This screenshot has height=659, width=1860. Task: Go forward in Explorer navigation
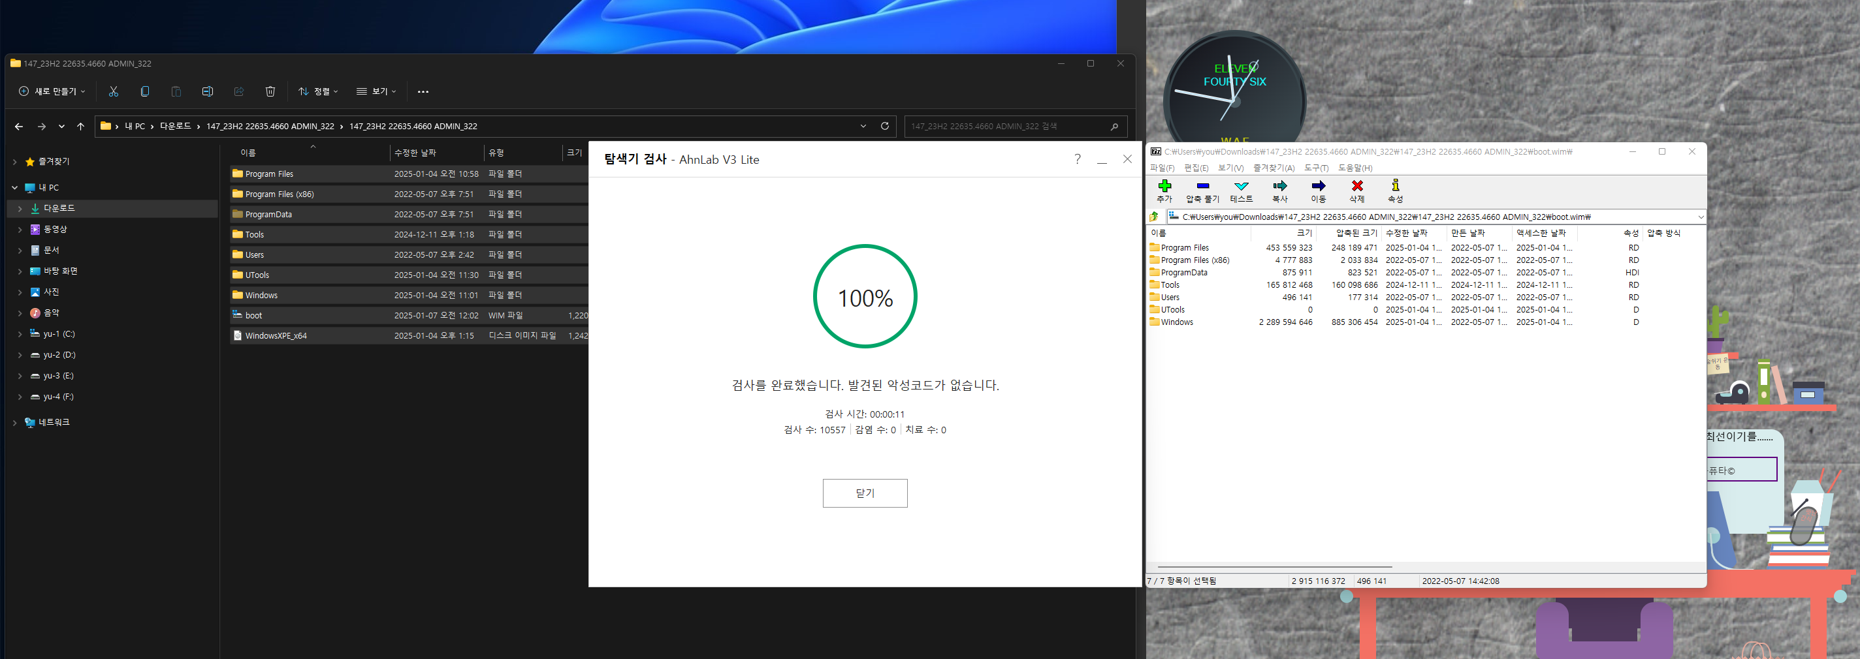(x=42, y=126)
